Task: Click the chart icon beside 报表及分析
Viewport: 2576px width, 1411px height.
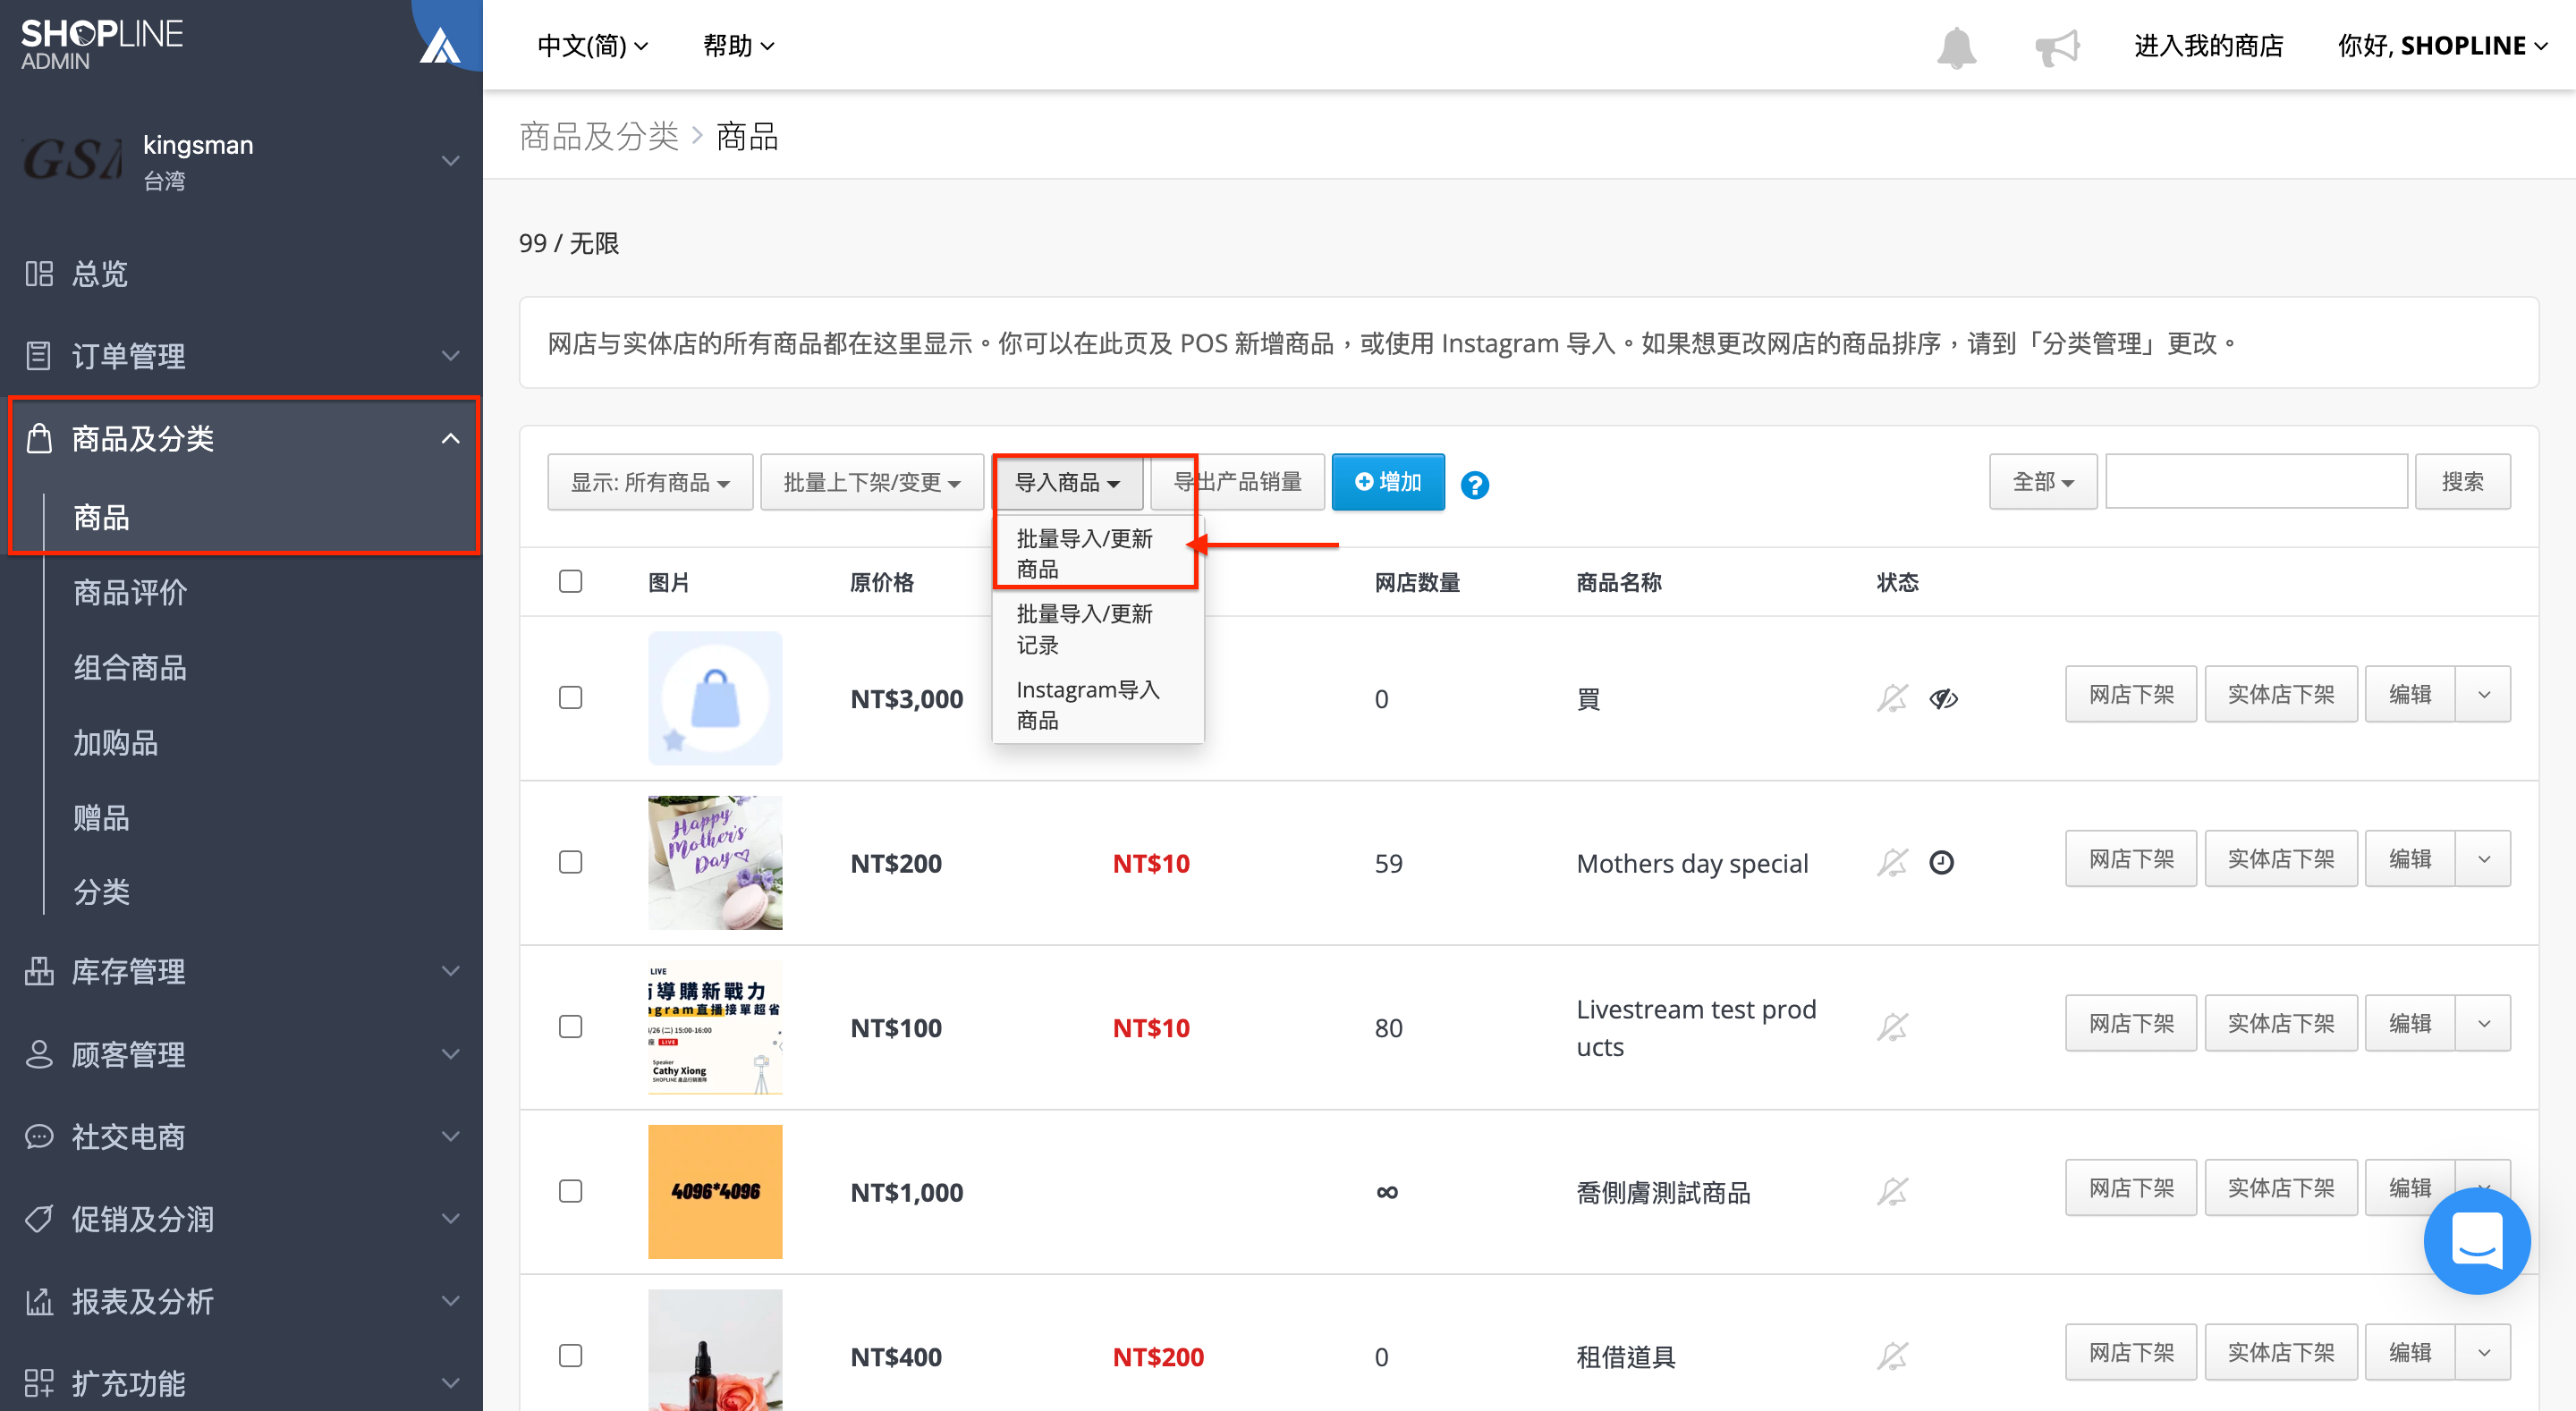Action: tap(39, 1301)
